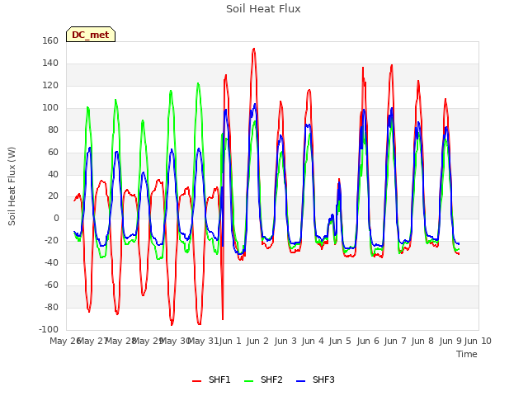Click the Soil Heat Flux chart title
This screenshot has width=528, height=396.
coord(263,9)
